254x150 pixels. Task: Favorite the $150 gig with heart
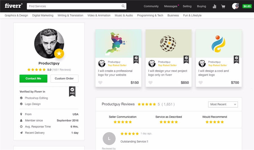[x=100, y=82]
